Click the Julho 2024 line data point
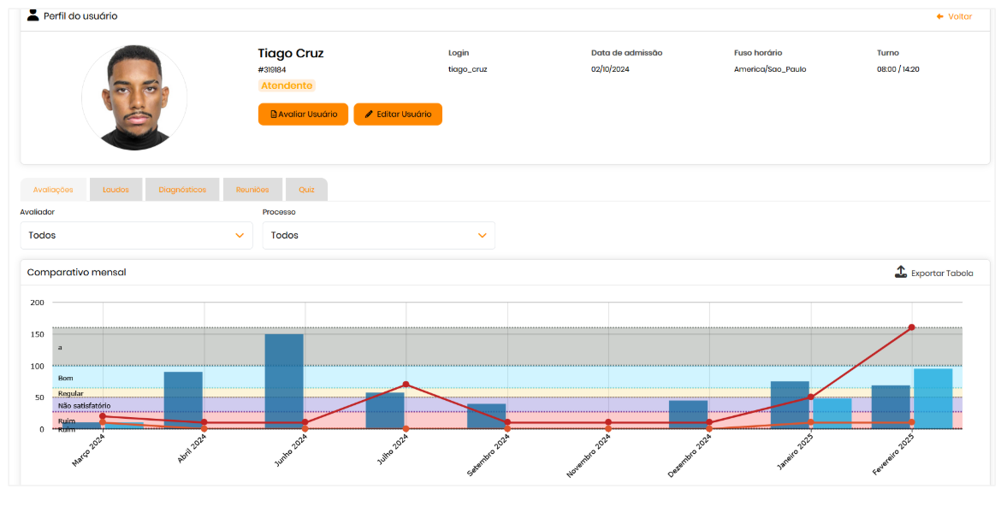The height and width of the screenshot is (506, 1001). (x=406, y=385)
